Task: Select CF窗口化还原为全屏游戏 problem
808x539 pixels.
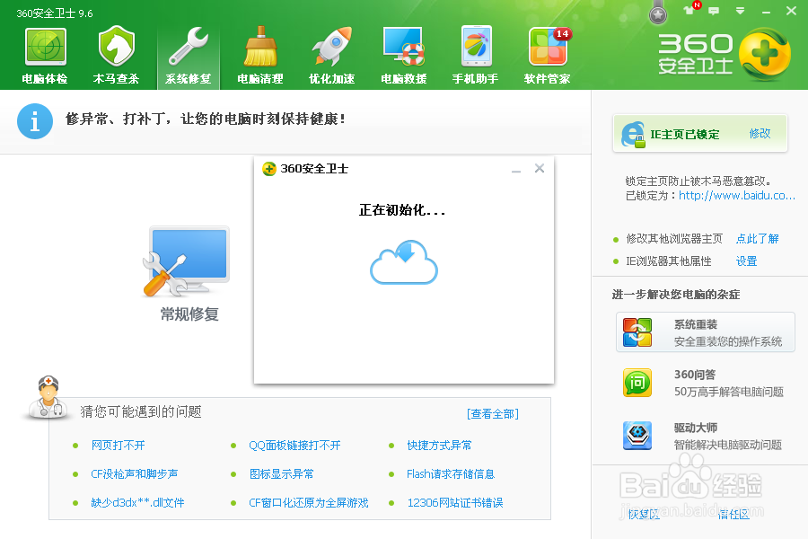Action: click(x=309, y=502)
